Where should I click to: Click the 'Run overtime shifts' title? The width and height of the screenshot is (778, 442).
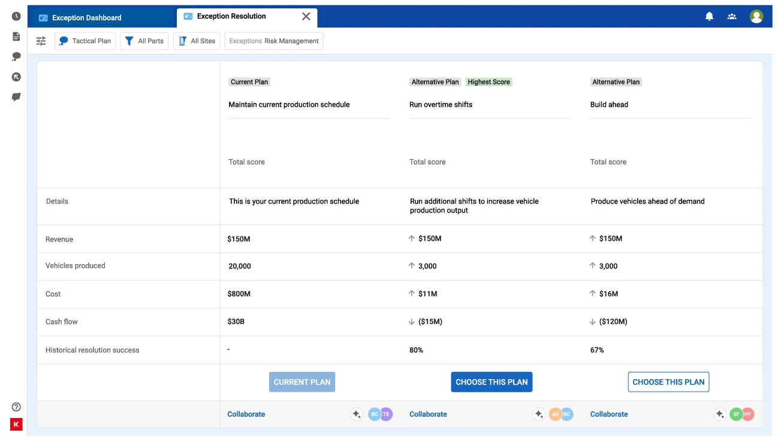click(441, 104)
